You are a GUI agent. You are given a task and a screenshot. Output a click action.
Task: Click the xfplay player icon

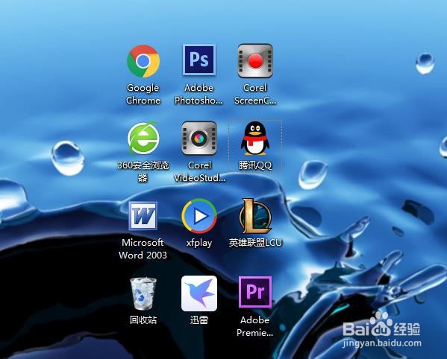coord(199,216)
